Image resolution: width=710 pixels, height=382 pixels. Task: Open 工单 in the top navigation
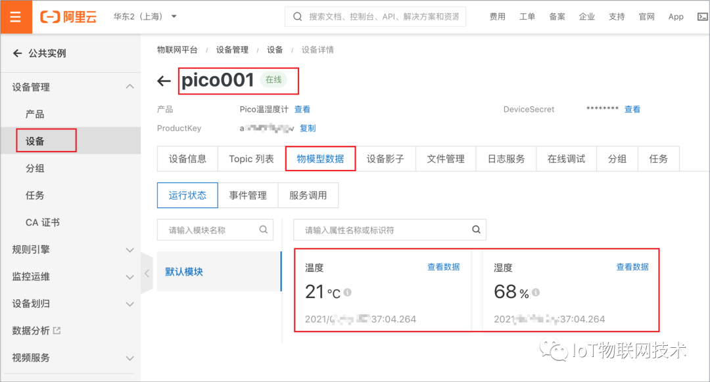(x=527, y=16)
